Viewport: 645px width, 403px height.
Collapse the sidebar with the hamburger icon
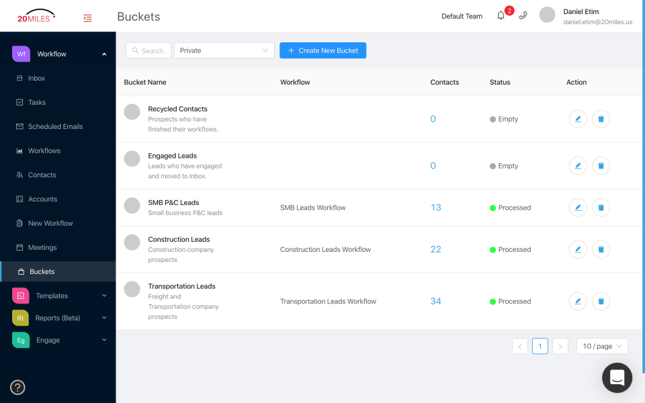(x=87, y=18)
